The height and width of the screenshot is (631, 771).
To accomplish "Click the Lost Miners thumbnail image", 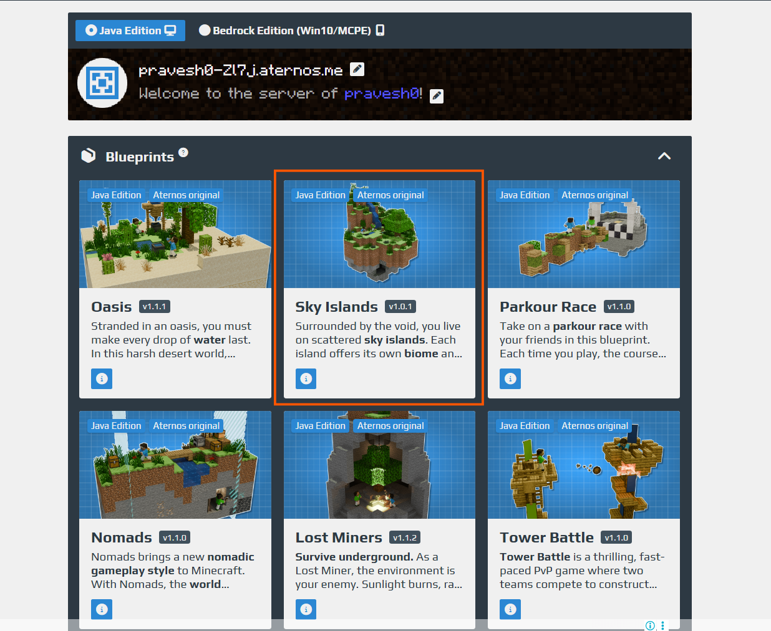I will 379,465.
